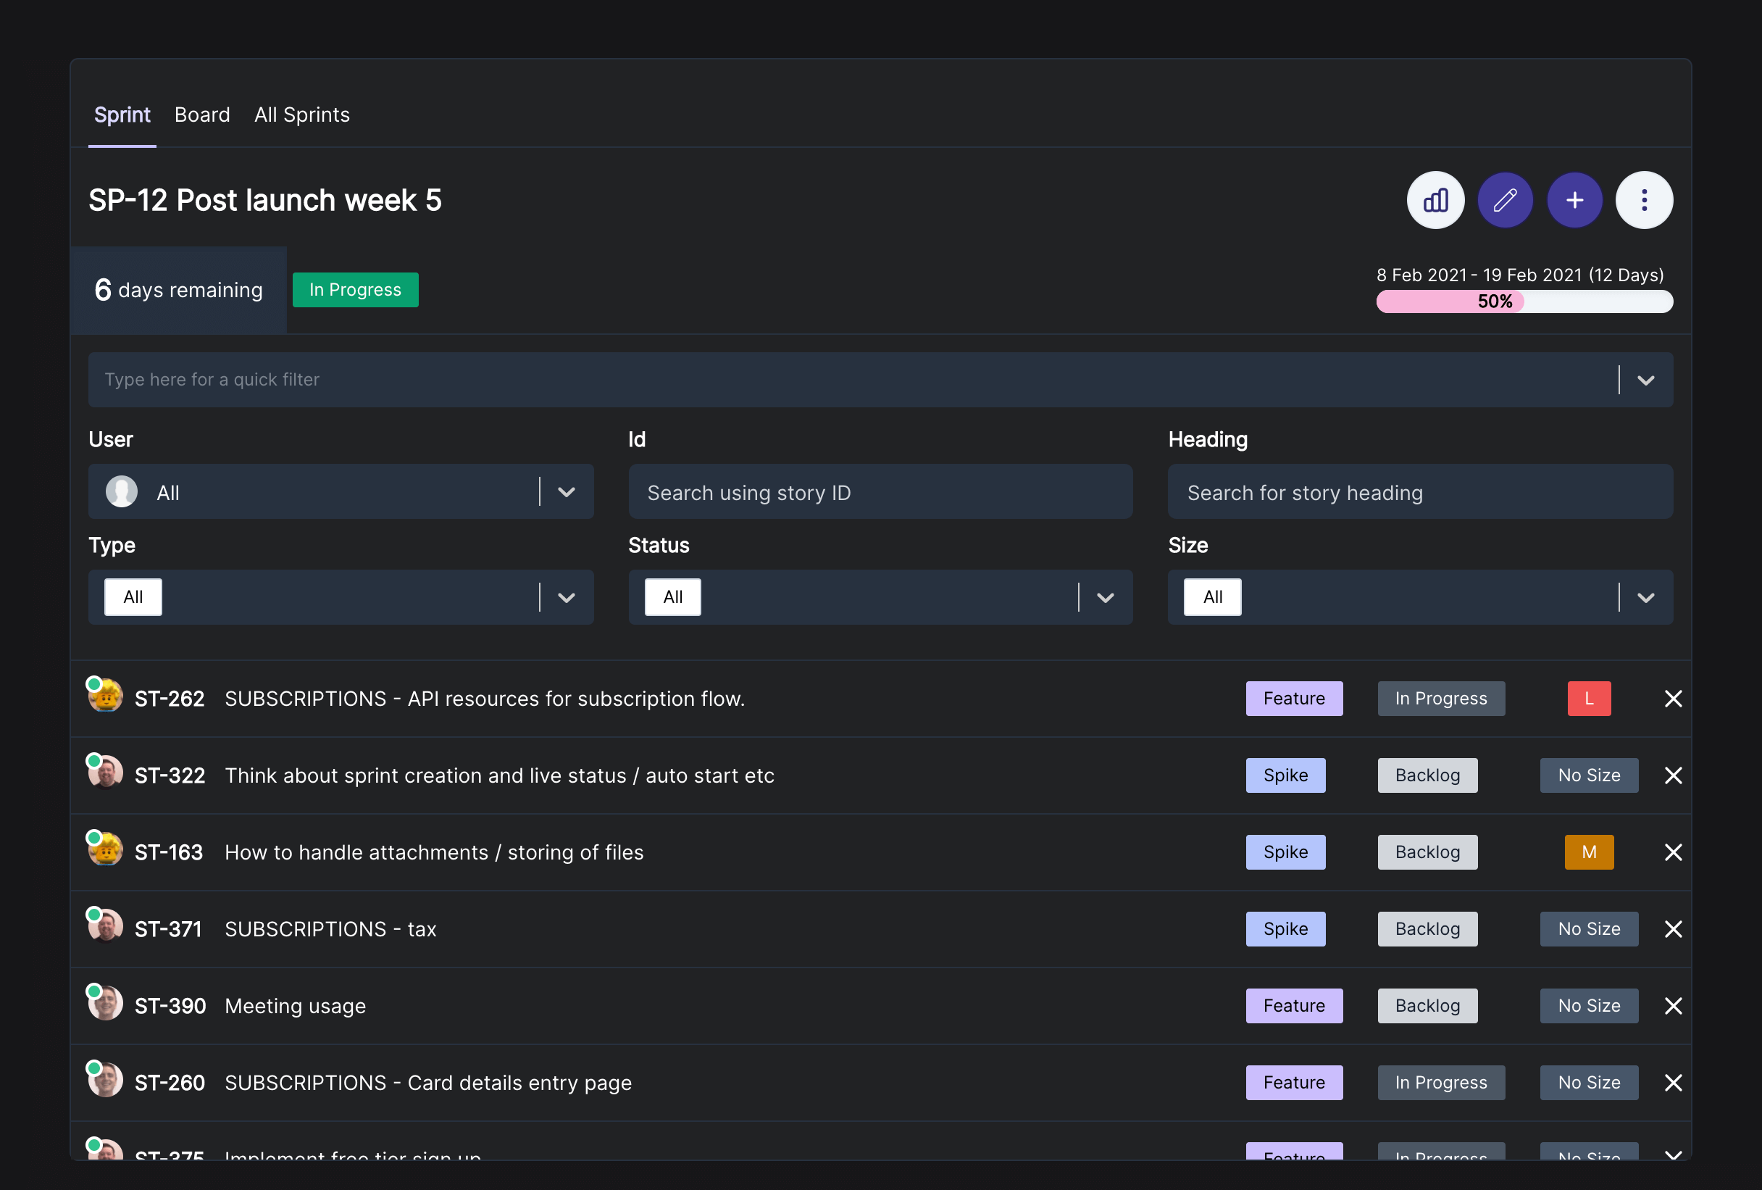Remove story ST-262 with X icon
This screenshot has width=1762, height=1190.
click(x=1673, y=699)
